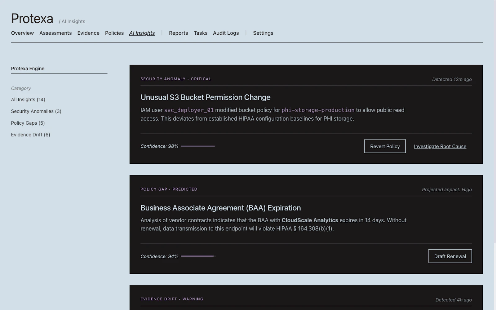Click the Protexa logo title
496x310 pixels.
[x=32, y=19]
